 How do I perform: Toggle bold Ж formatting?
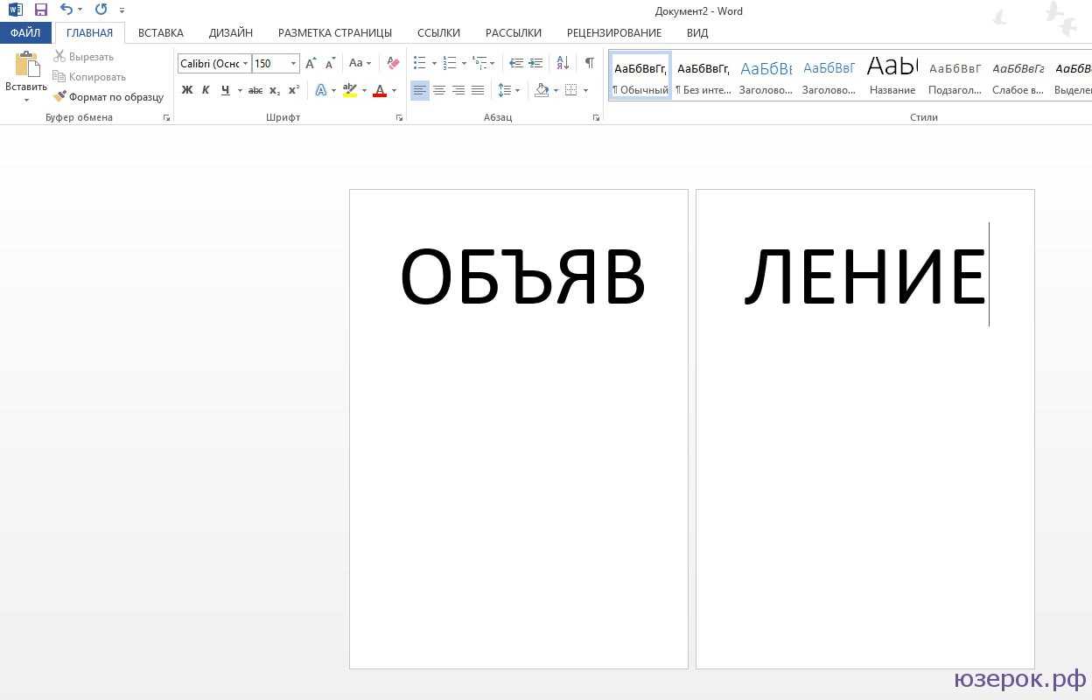point(187,90)
